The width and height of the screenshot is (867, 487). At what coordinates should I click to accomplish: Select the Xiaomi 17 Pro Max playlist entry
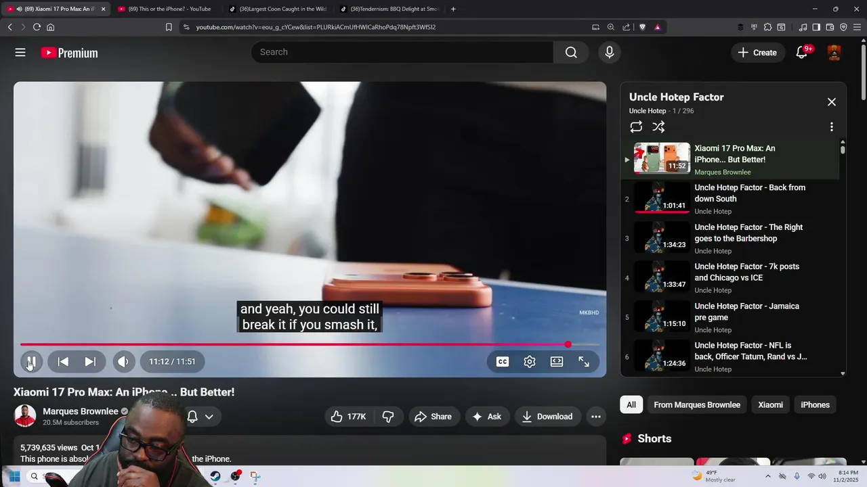pos(730,160)
